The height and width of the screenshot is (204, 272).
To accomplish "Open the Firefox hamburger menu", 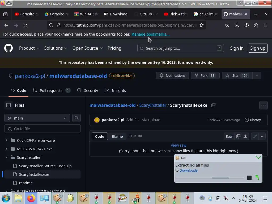I will click(266, 25).
